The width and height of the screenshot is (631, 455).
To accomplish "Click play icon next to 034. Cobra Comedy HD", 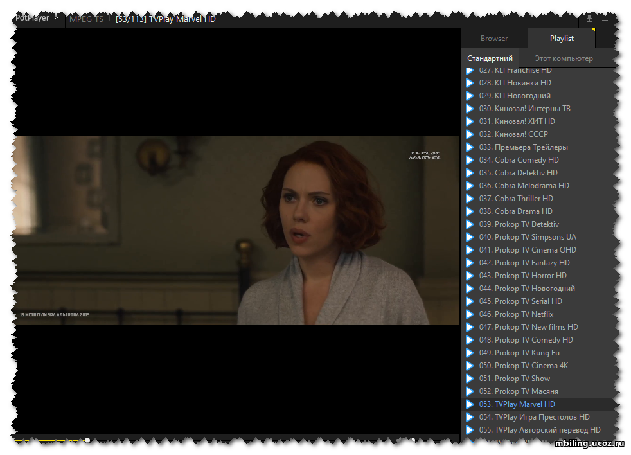I will (470, 160).
